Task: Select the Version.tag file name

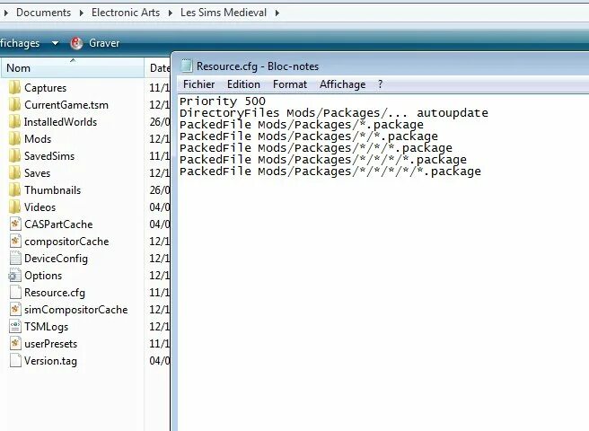Action: [50, 361]
